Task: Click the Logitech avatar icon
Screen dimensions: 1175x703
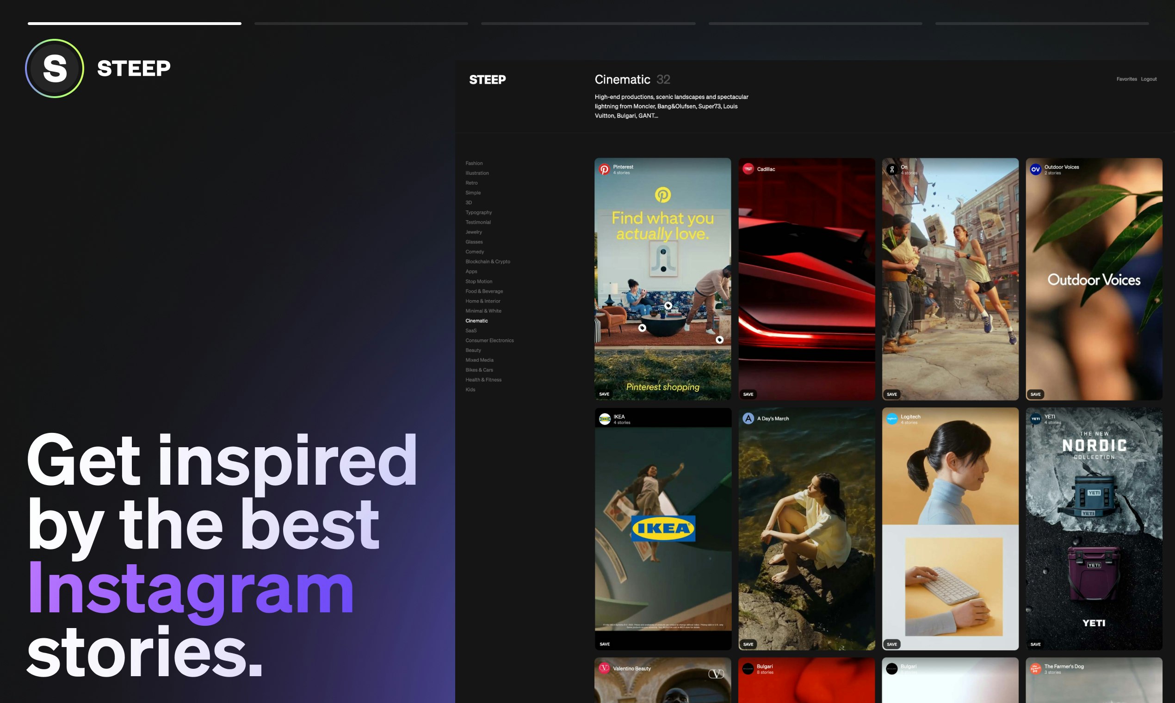Action: pyautogui.click(x=892, y=419)
